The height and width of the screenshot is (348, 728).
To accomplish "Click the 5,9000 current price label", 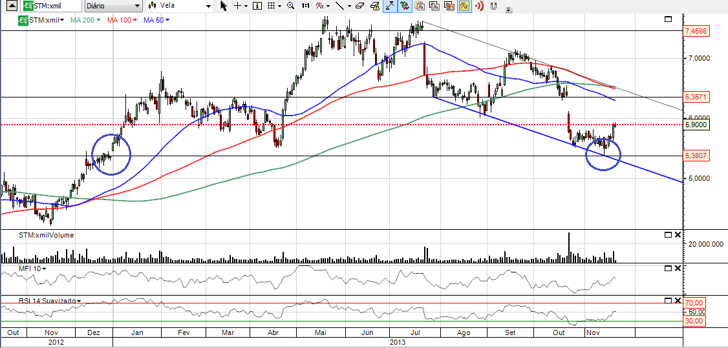I will tap(697, 125).
